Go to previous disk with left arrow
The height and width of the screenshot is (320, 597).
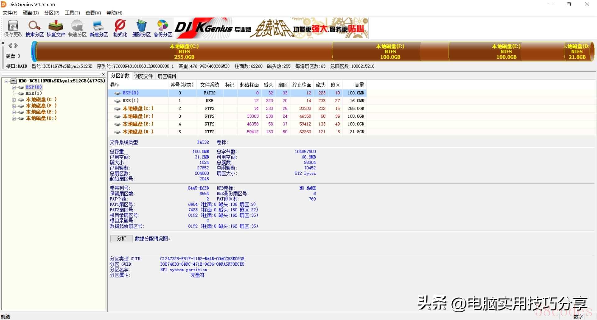(x=10, y=46)
